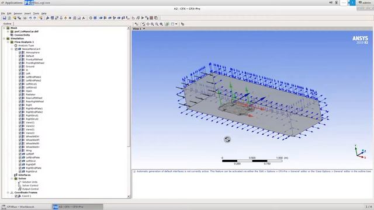Select the Solver Control tree entry
The width and height of the screenshot is (374, 210).
pyautogui.click(x=30, y=185)
